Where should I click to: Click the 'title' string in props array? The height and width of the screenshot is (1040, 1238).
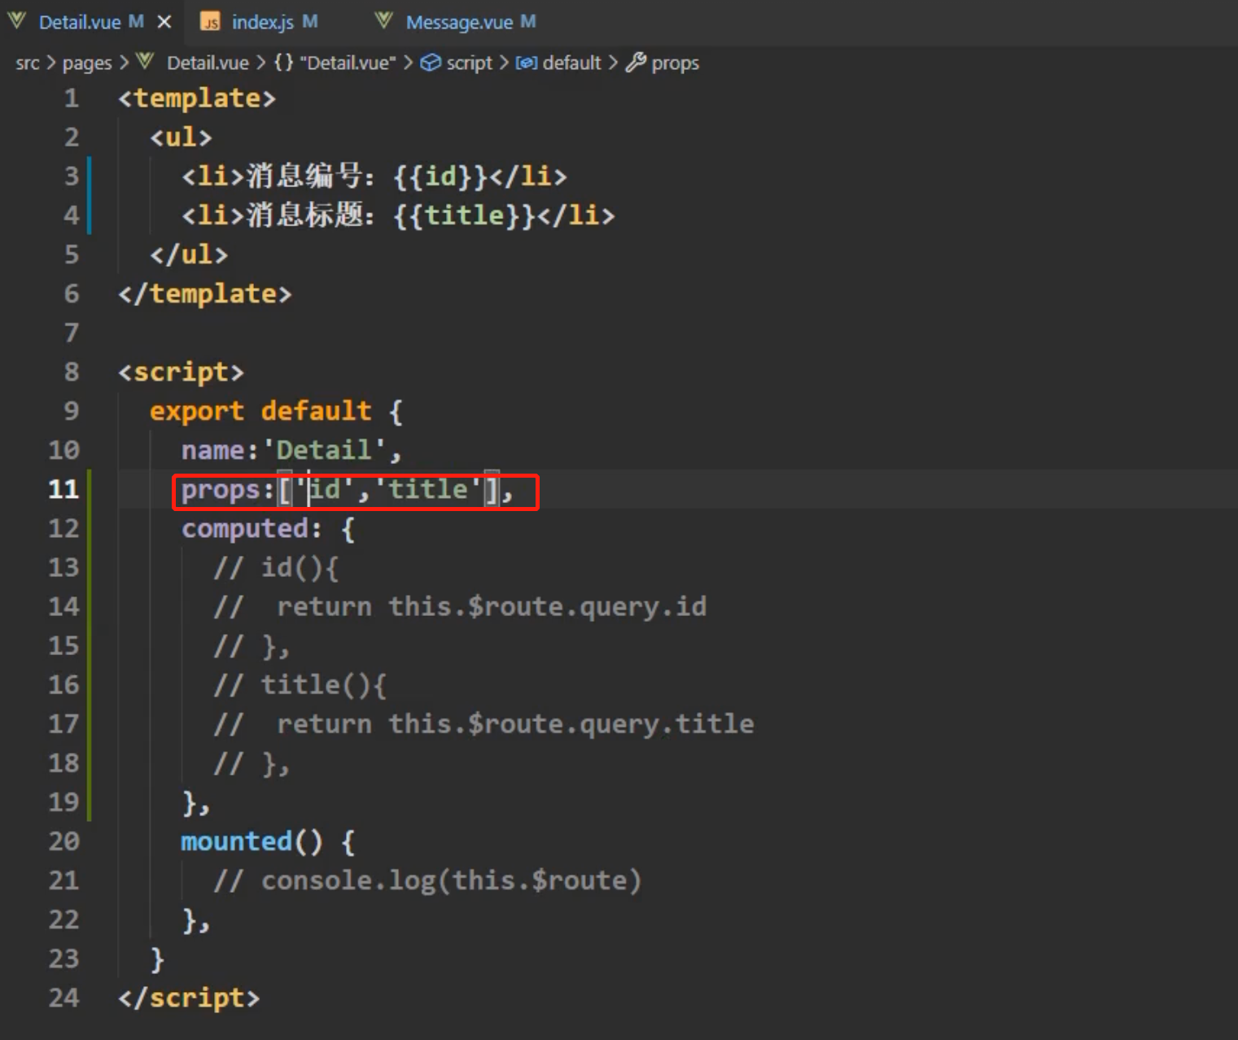point(429,489)
